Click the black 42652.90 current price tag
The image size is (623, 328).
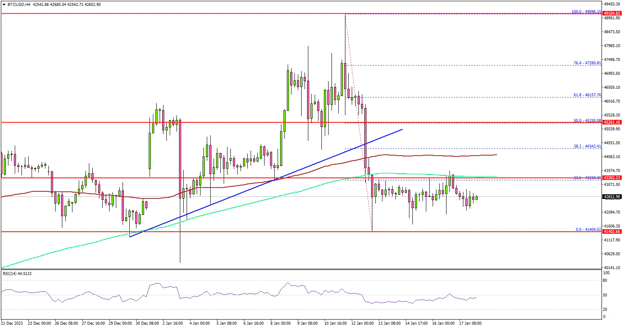point(612,196)
